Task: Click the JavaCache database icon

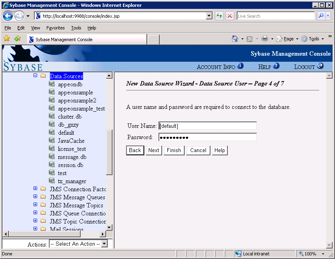Action: tap(52, 140)
